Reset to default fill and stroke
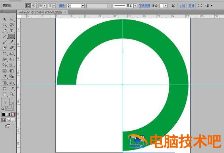This screenshot has height=153, width=224. pos(2,109)
